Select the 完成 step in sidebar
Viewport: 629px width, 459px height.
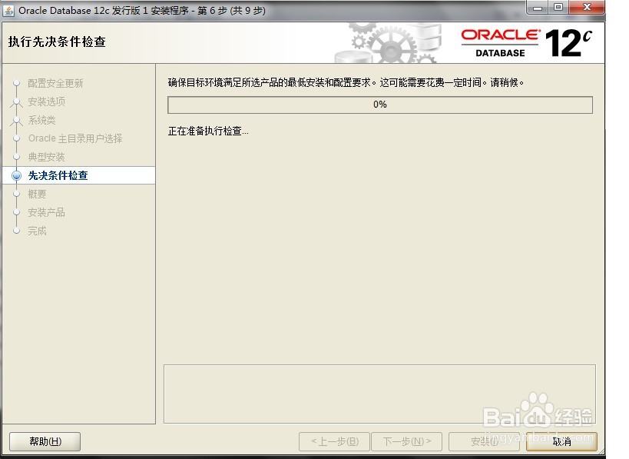click(37, 231)
